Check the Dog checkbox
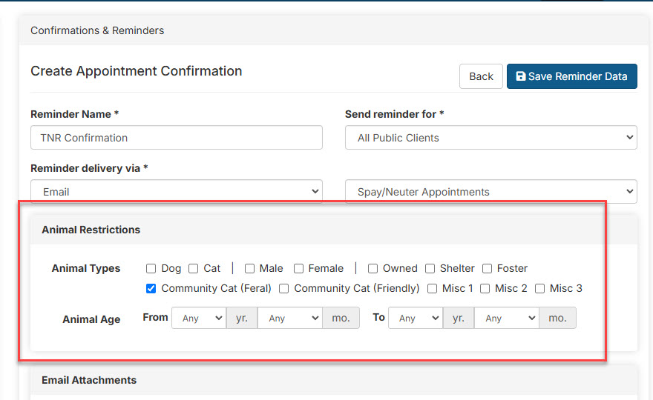 (151, 269)
